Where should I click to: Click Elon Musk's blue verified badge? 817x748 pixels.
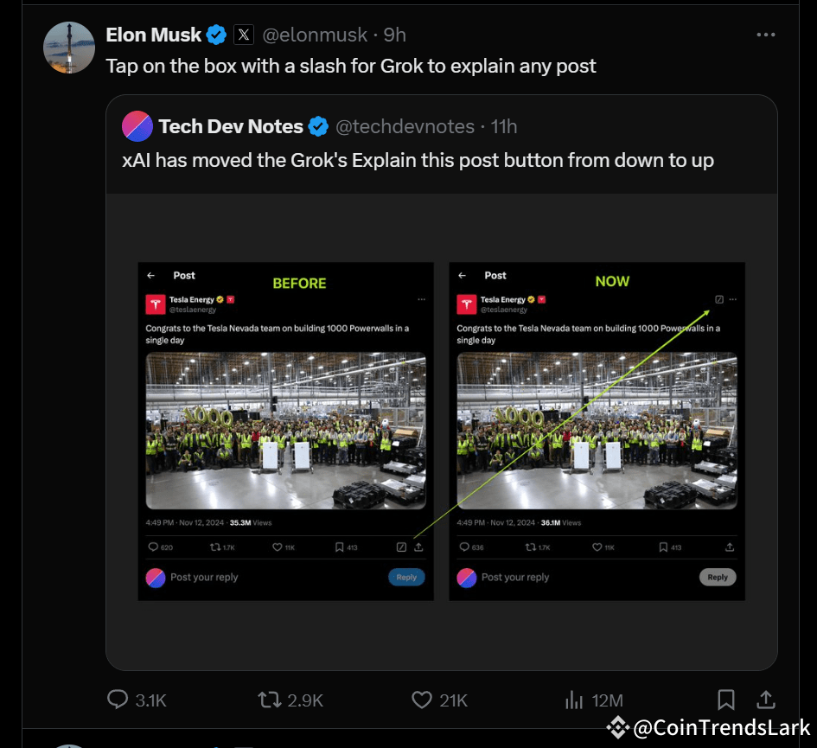(215, 35)
